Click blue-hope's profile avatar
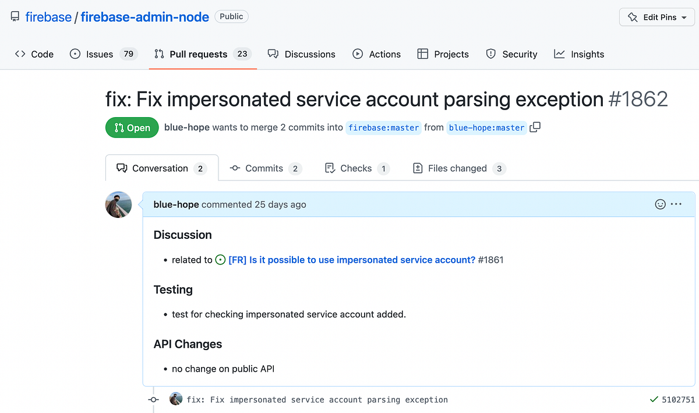Image resolution: width=699 pixels, height=413 pixels. coord(118,204)
